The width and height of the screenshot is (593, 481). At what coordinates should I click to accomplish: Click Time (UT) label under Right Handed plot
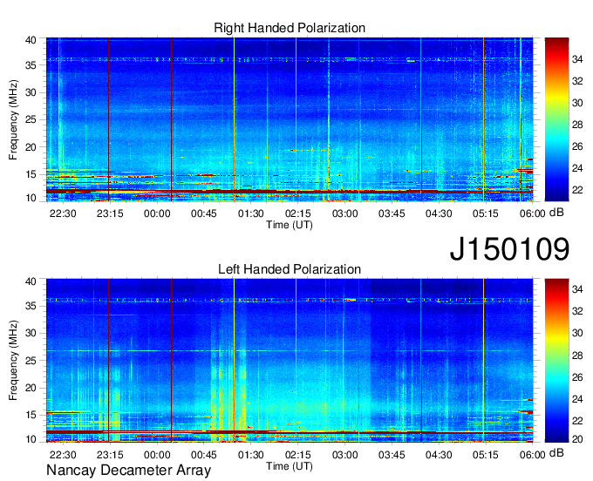290,225
